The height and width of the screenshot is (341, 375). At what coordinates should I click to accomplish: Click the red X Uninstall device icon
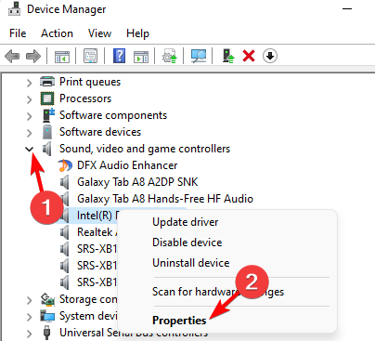(x=249, y=56)
